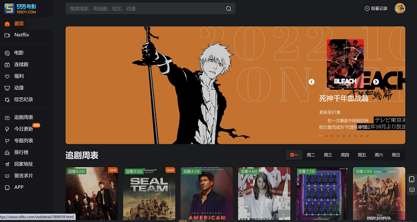Open 今日更新 in the sidebar

23,129
